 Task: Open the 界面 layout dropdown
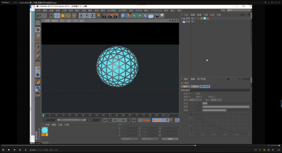pos(239,10)
